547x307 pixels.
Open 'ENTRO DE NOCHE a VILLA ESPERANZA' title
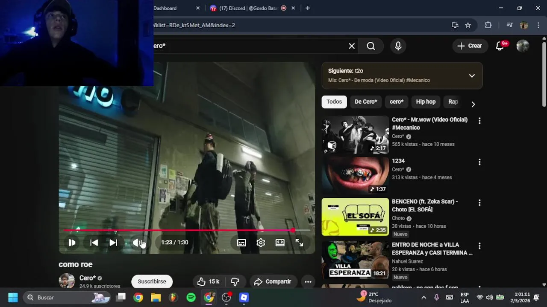(432, 249)
